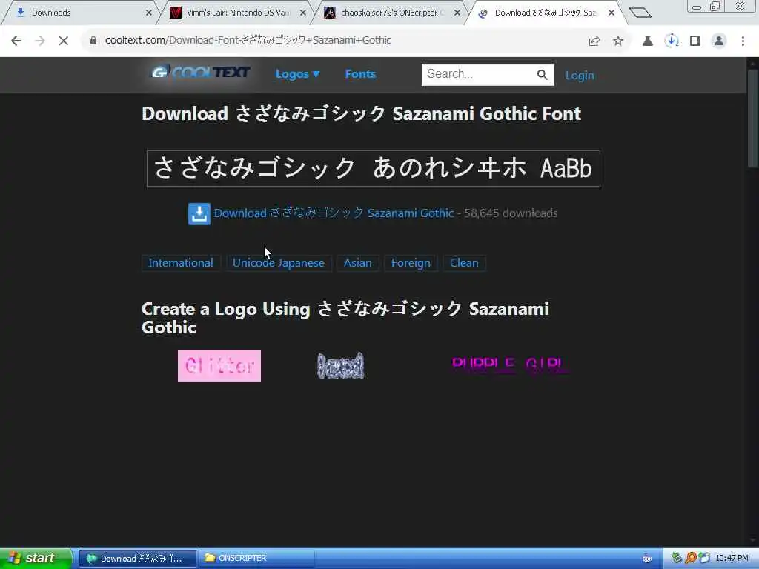The image size is (759, 569).
Task: Click the blue download font icon
Action: [x=199, y=214]
